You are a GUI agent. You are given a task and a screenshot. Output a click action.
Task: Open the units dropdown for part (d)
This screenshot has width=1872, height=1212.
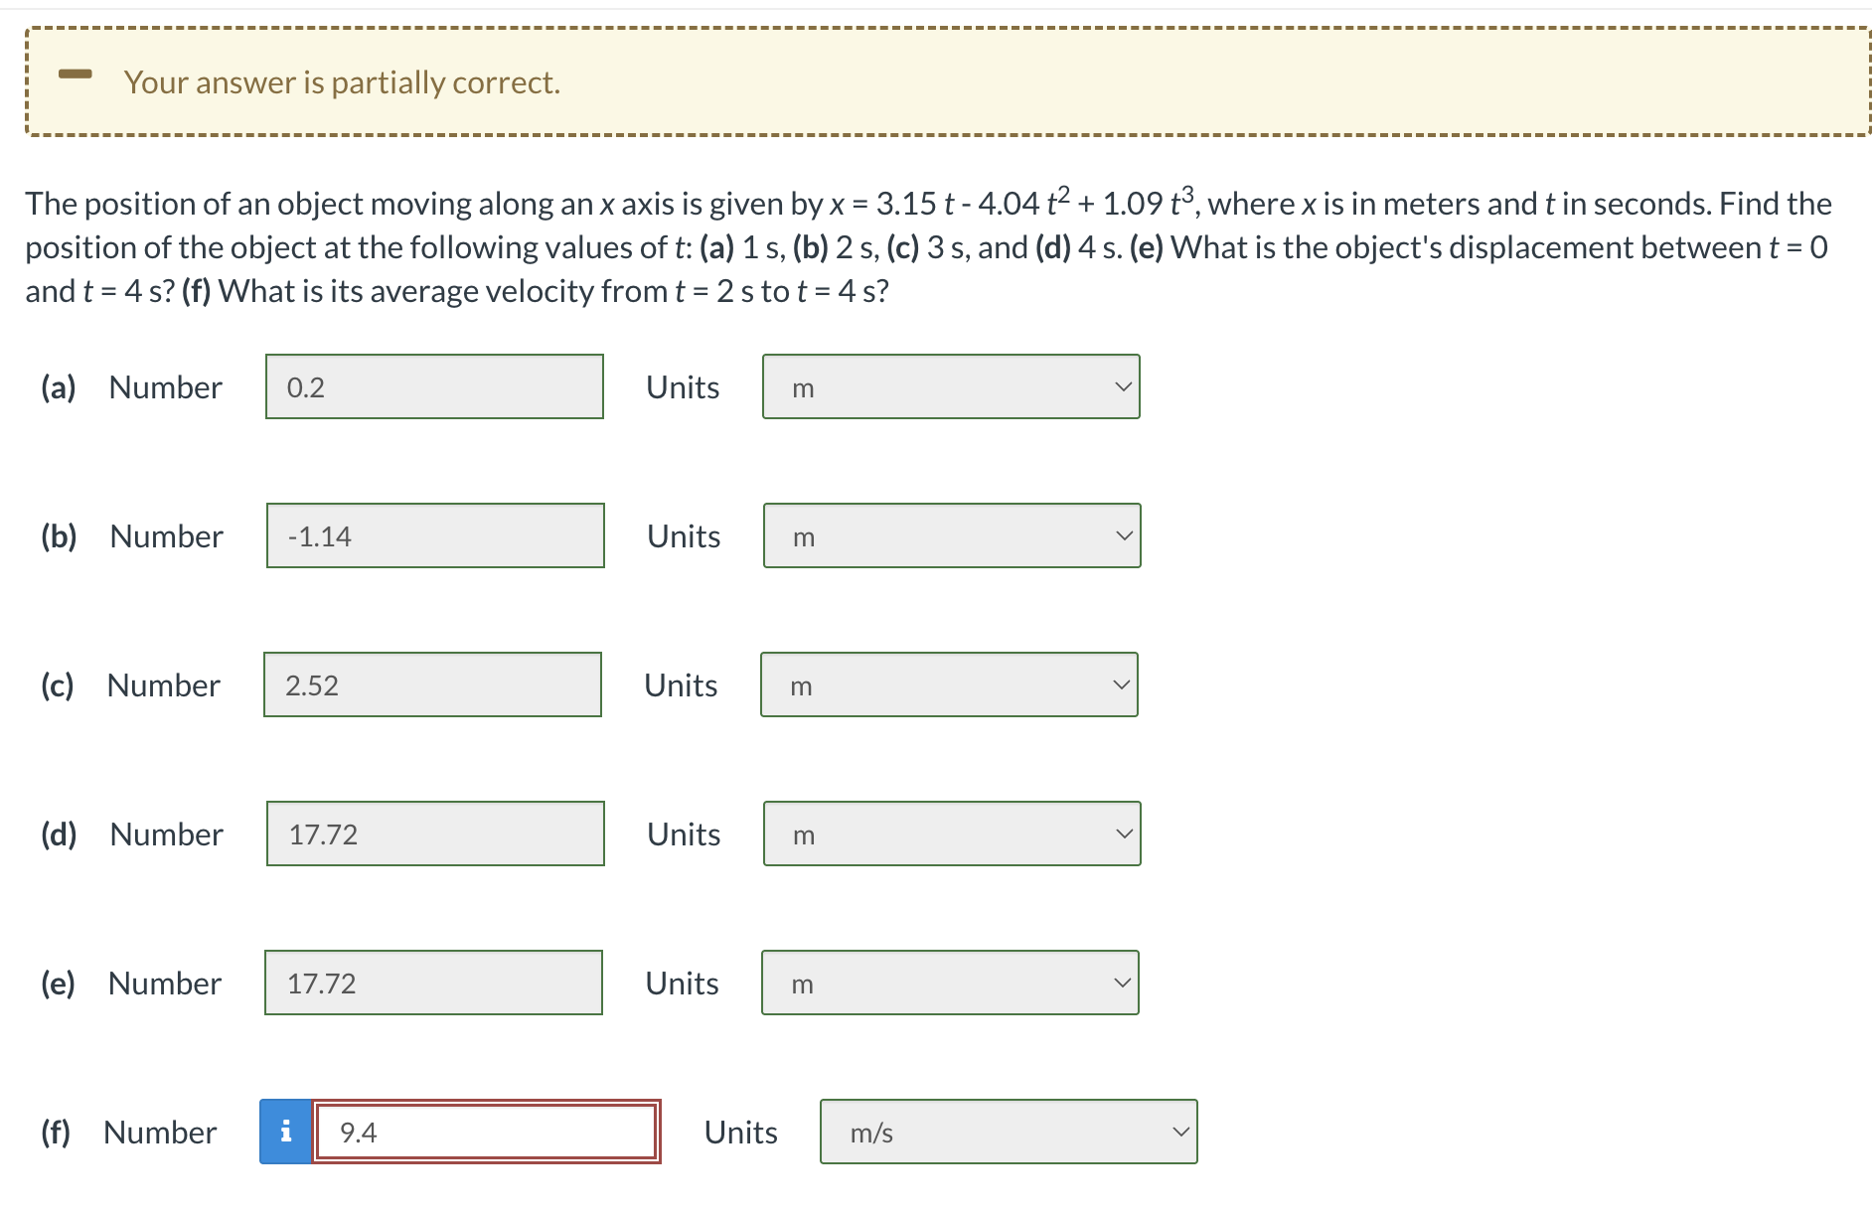click(951, 833)
